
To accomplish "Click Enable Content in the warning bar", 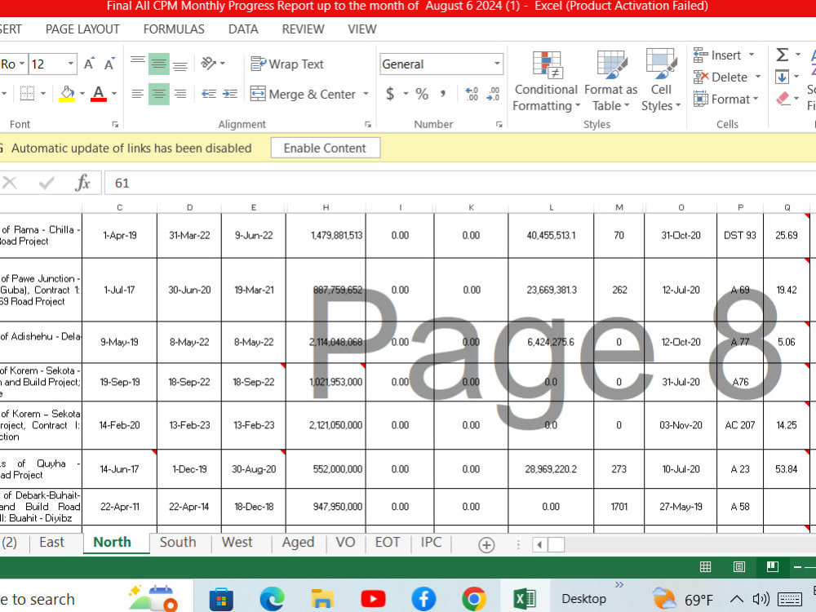I will click(x=326, y=149).
